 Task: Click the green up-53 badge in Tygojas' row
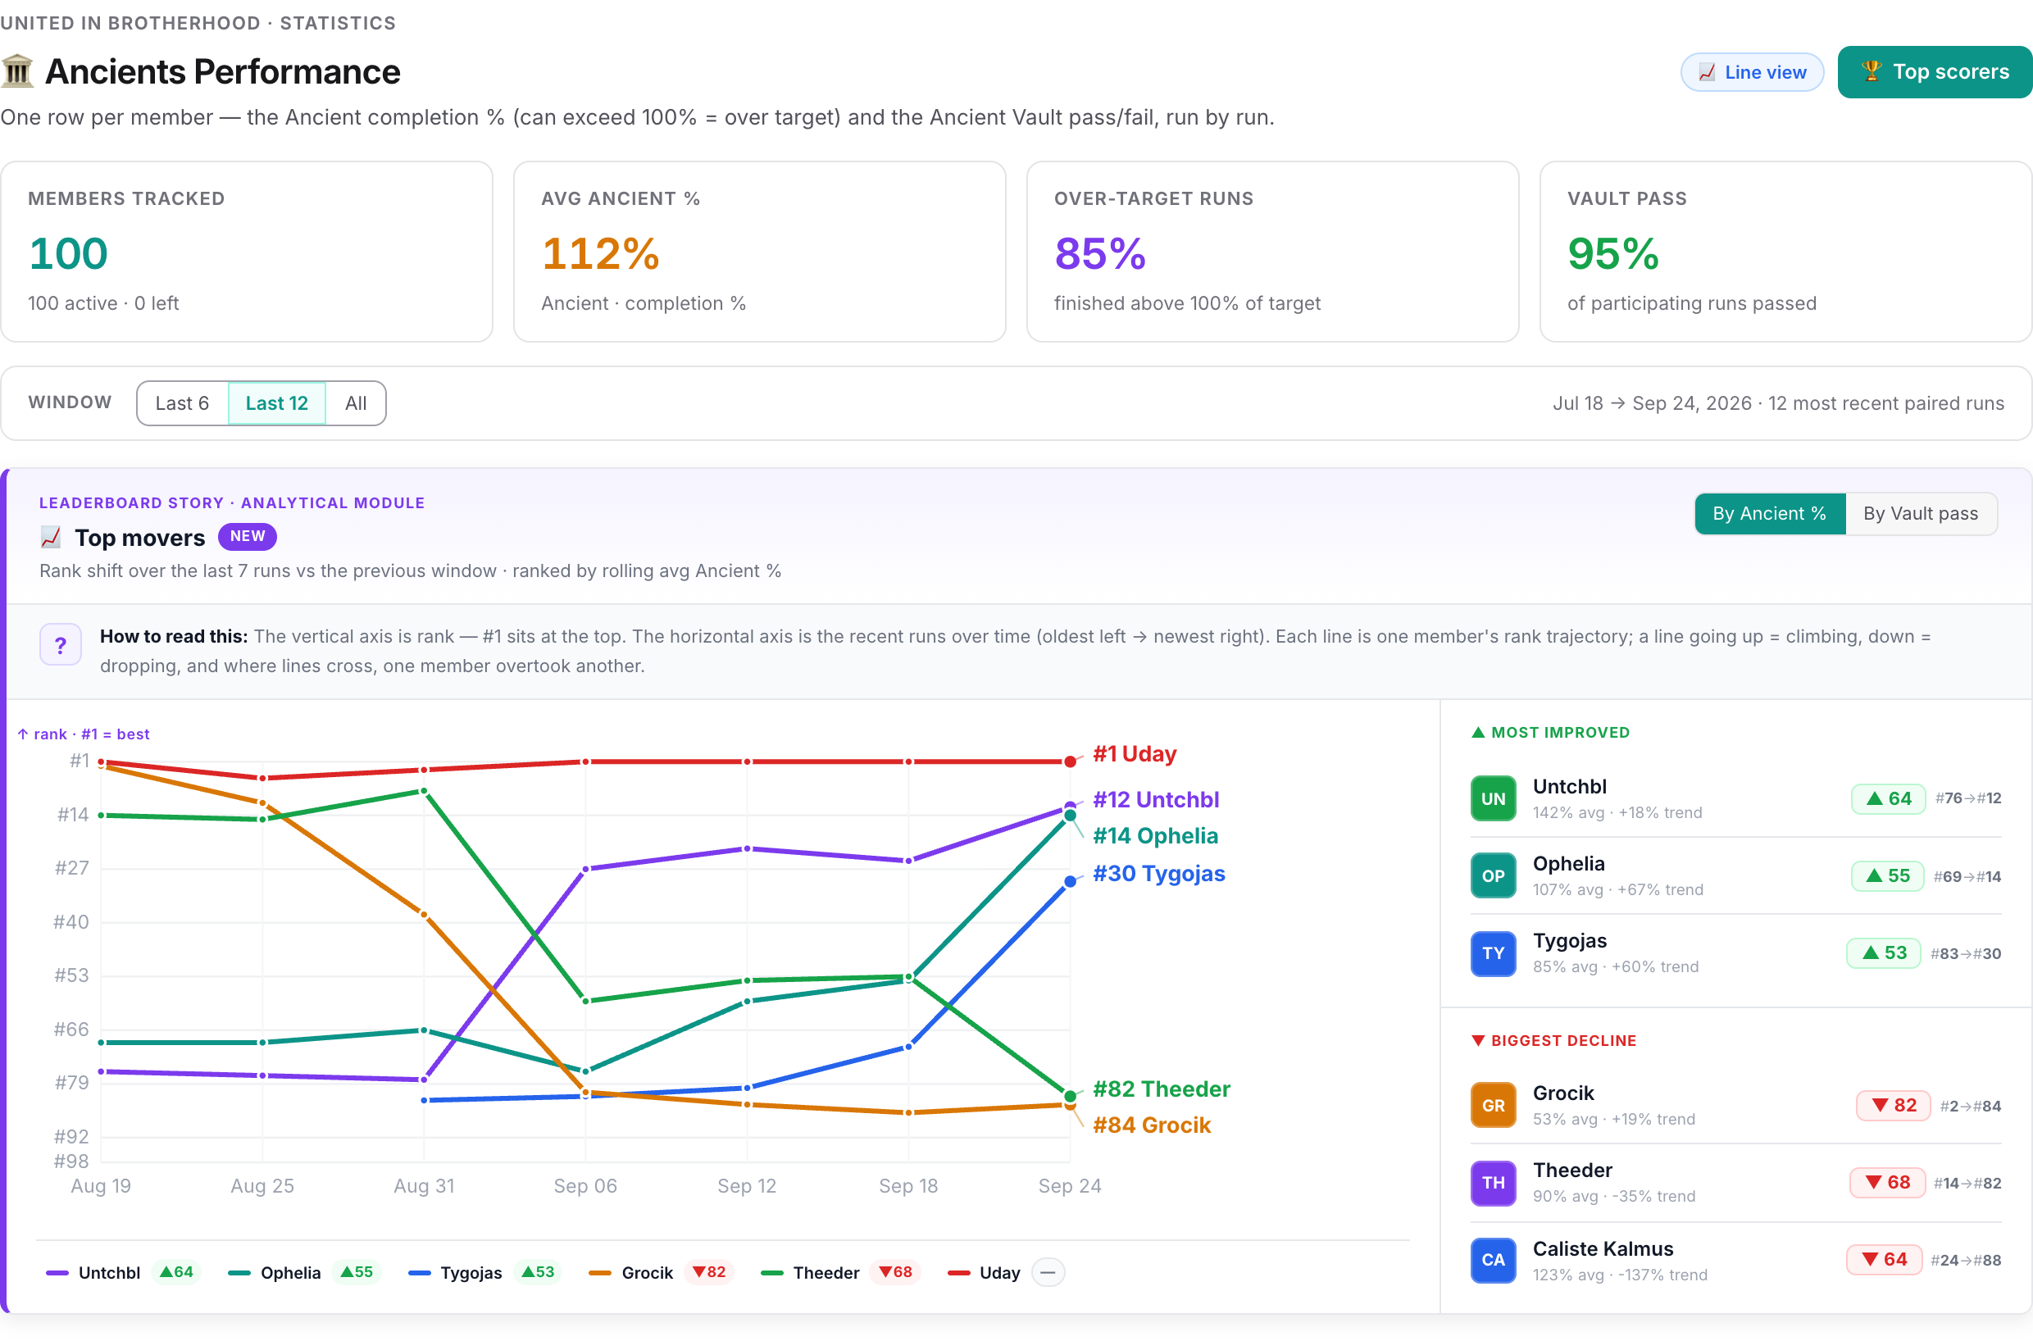pos(1884,953)
